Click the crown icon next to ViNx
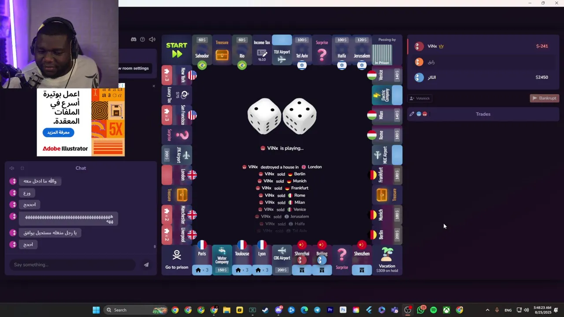This screenshot has width=564, height=317. tap(441, 46)
